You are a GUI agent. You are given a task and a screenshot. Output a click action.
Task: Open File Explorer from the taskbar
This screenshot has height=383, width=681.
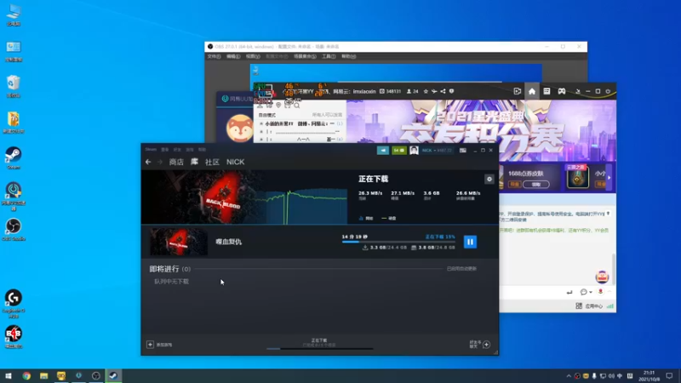[44, 376]
